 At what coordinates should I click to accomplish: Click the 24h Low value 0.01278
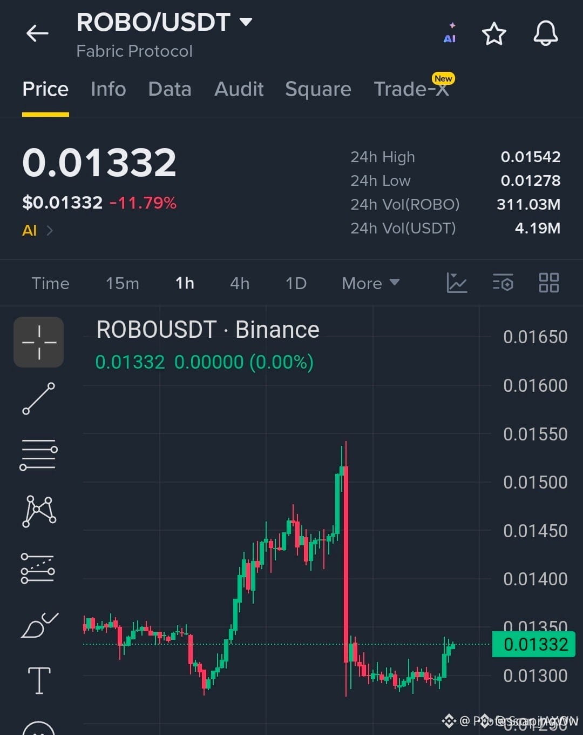pos(531,181)
